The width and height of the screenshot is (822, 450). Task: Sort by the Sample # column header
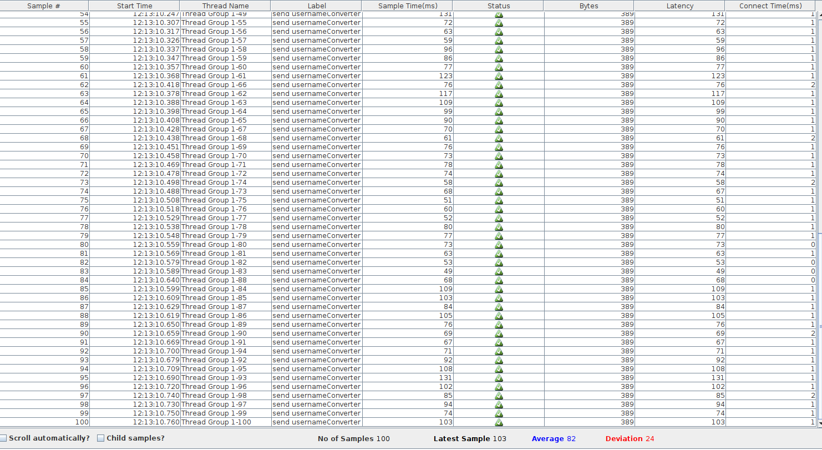[44, 6]
